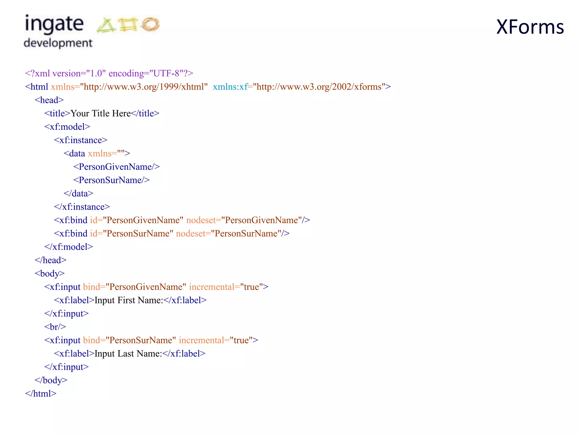Click the XForms slide title
Image resolution: width=580 pixels, height=435 pixels.
tap(530, 27)
